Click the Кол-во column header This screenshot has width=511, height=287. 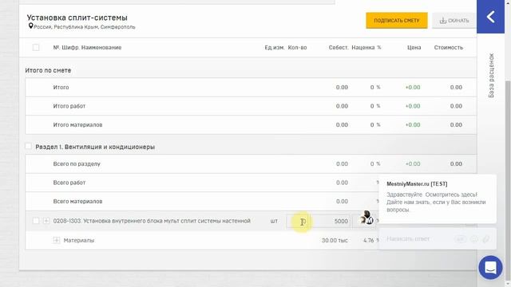[297, 48]
